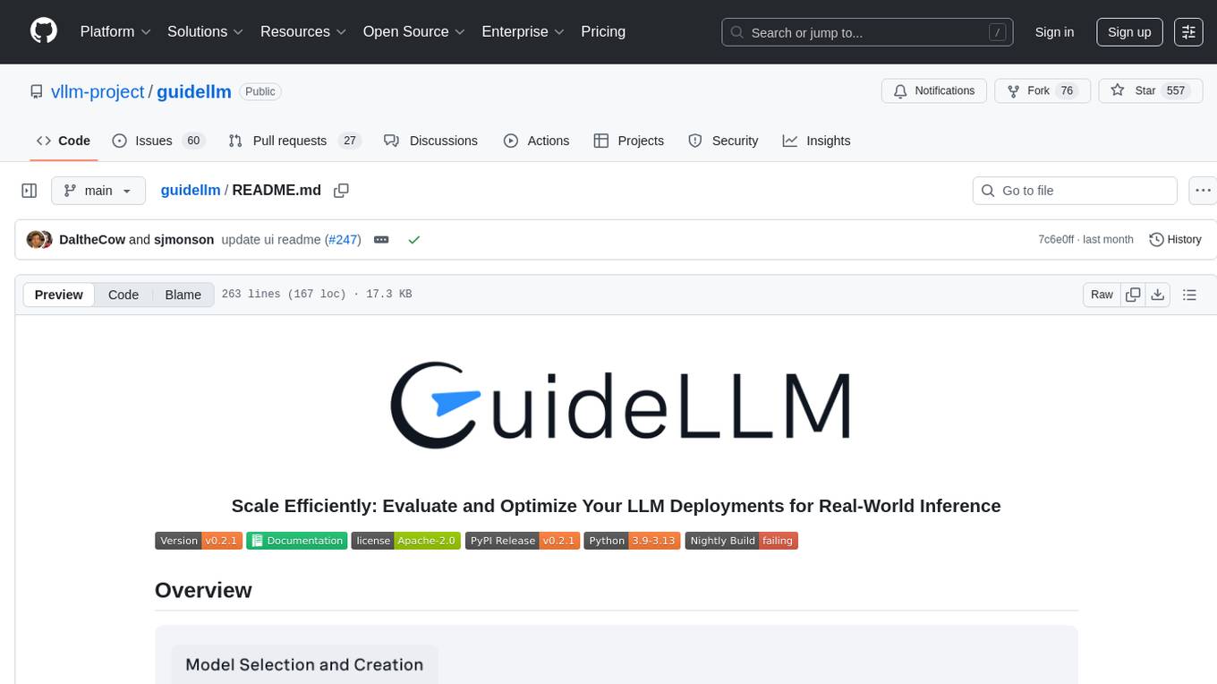Expand the Open Source menu

(414, 31)
